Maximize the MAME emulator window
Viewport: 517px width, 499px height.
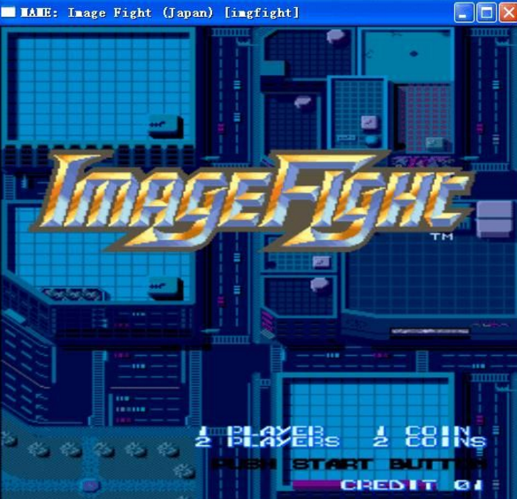(486, 13)
